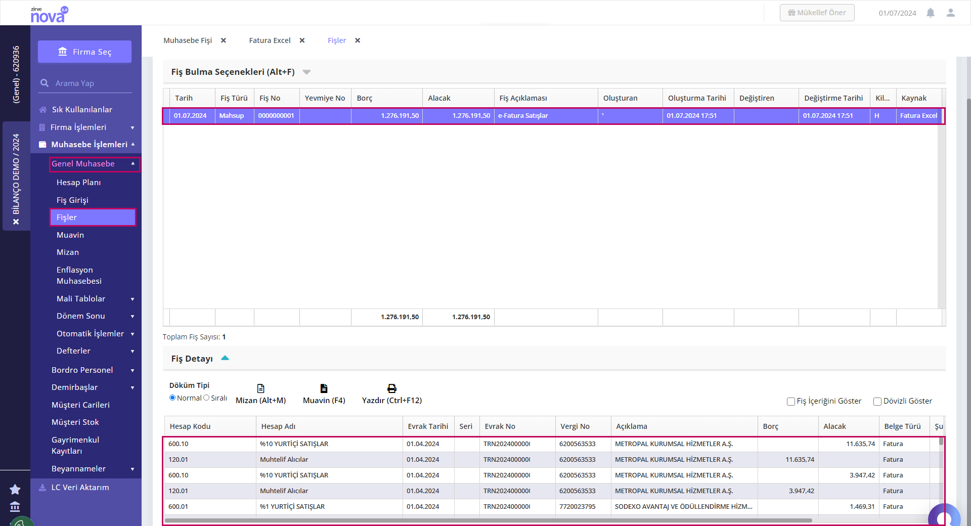Viewport: 971px width, 526px height.
Task: Expand Bordro Personel menu
Action: coord(133,370)
